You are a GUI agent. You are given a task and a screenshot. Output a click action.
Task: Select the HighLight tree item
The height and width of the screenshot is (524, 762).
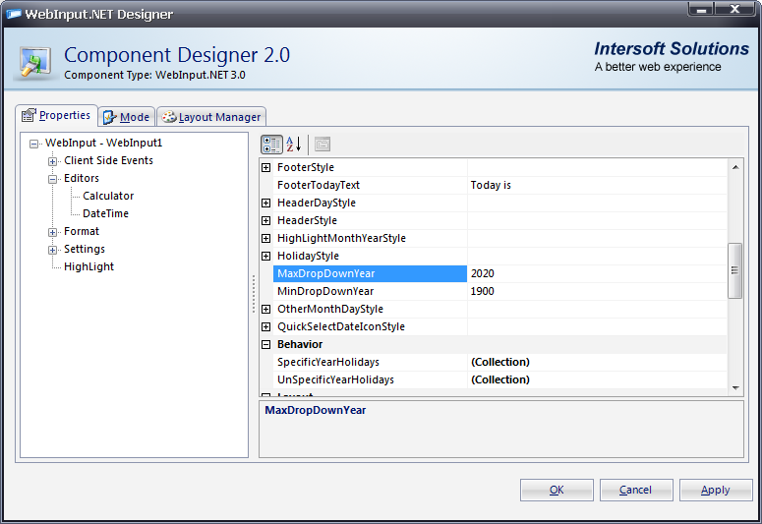click(88, 266)
